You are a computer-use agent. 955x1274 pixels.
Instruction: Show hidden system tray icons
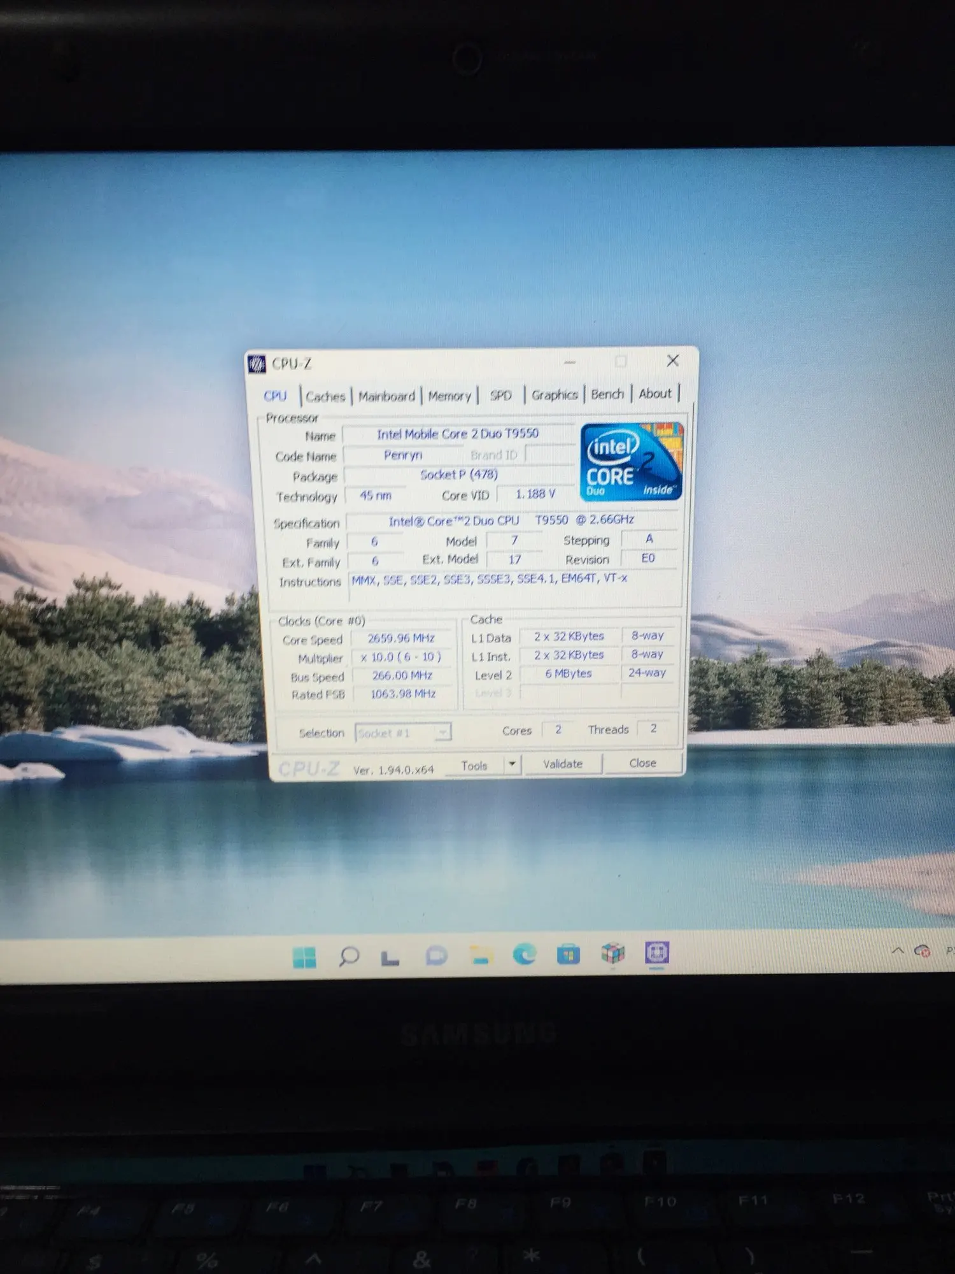pyautogui.click(x=898, y=951)
